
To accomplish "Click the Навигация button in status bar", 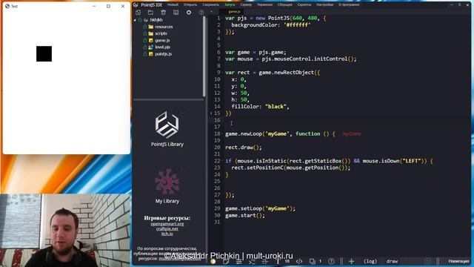I will coord(459,261).
